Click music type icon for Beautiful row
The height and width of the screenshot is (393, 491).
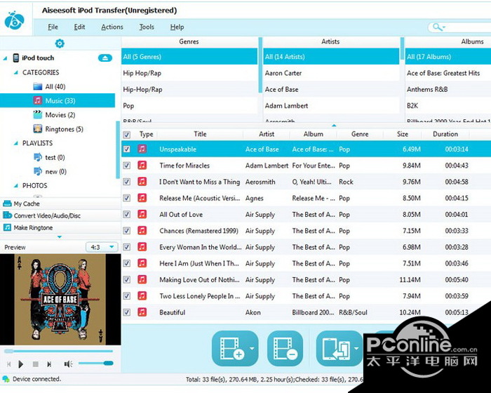(x=142, y=312)
